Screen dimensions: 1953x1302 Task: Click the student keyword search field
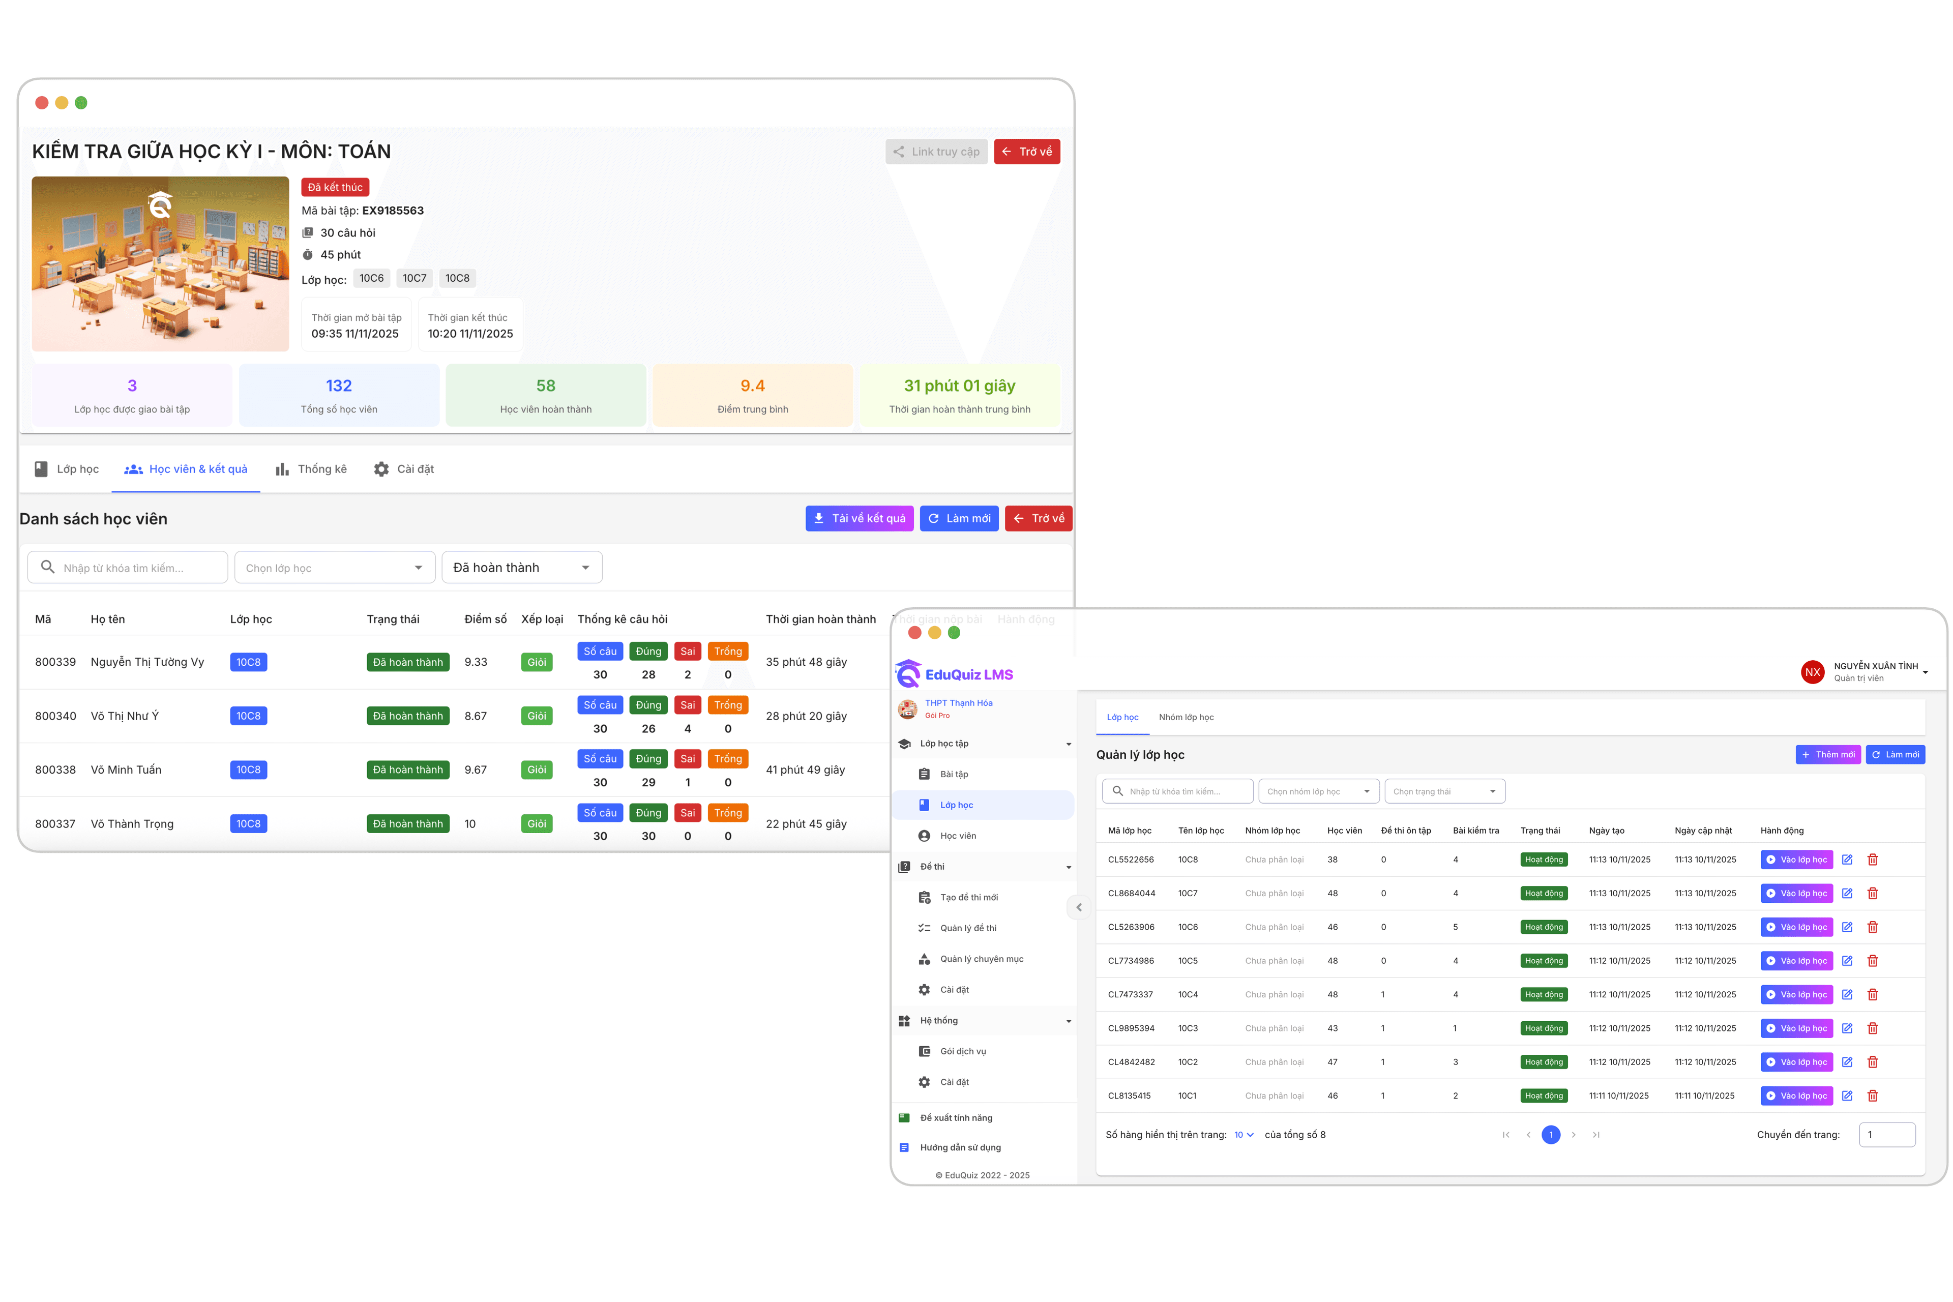coord(128,568)
